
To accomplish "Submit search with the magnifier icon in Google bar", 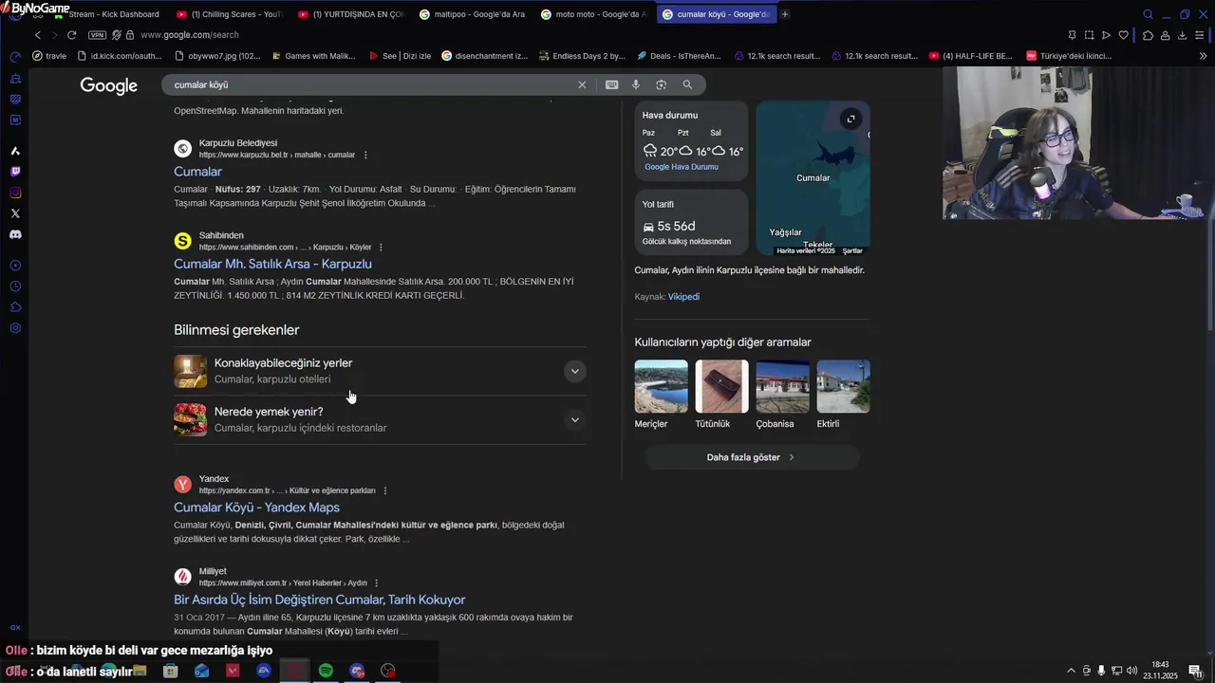I will pos(687,84).
